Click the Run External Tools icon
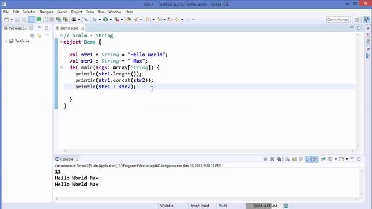Screen dimensions: 372x209 (x=116, y=20)
